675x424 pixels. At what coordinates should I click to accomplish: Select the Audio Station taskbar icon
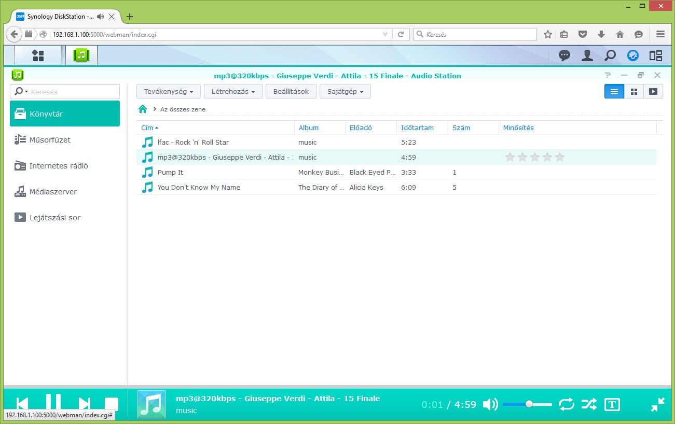pyautogui.click(x=81, y=55)
